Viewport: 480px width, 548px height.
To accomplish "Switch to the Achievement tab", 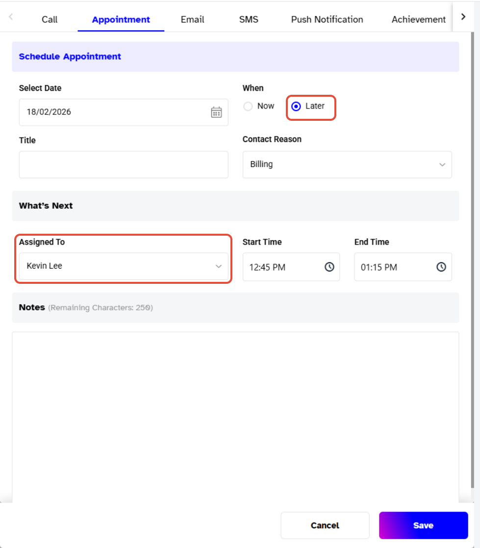I will click(419, 20).
